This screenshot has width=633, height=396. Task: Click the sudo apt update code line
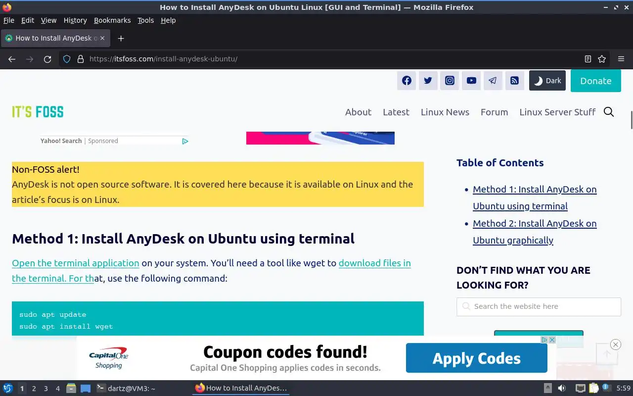53,314
